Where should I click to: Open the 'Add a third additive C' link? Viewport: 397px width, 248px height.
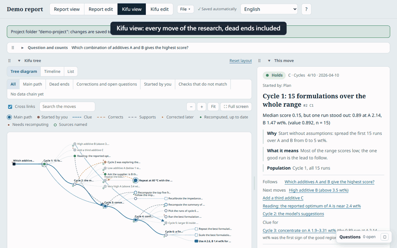click(283, 198)
